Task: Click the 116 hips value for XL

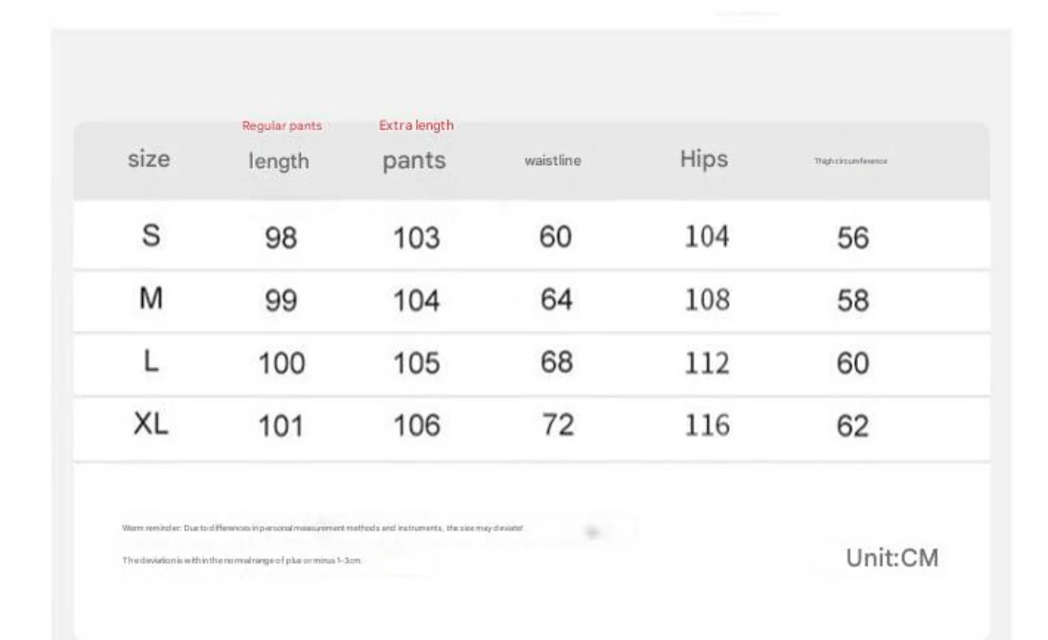Action: (x=708, y=425)
